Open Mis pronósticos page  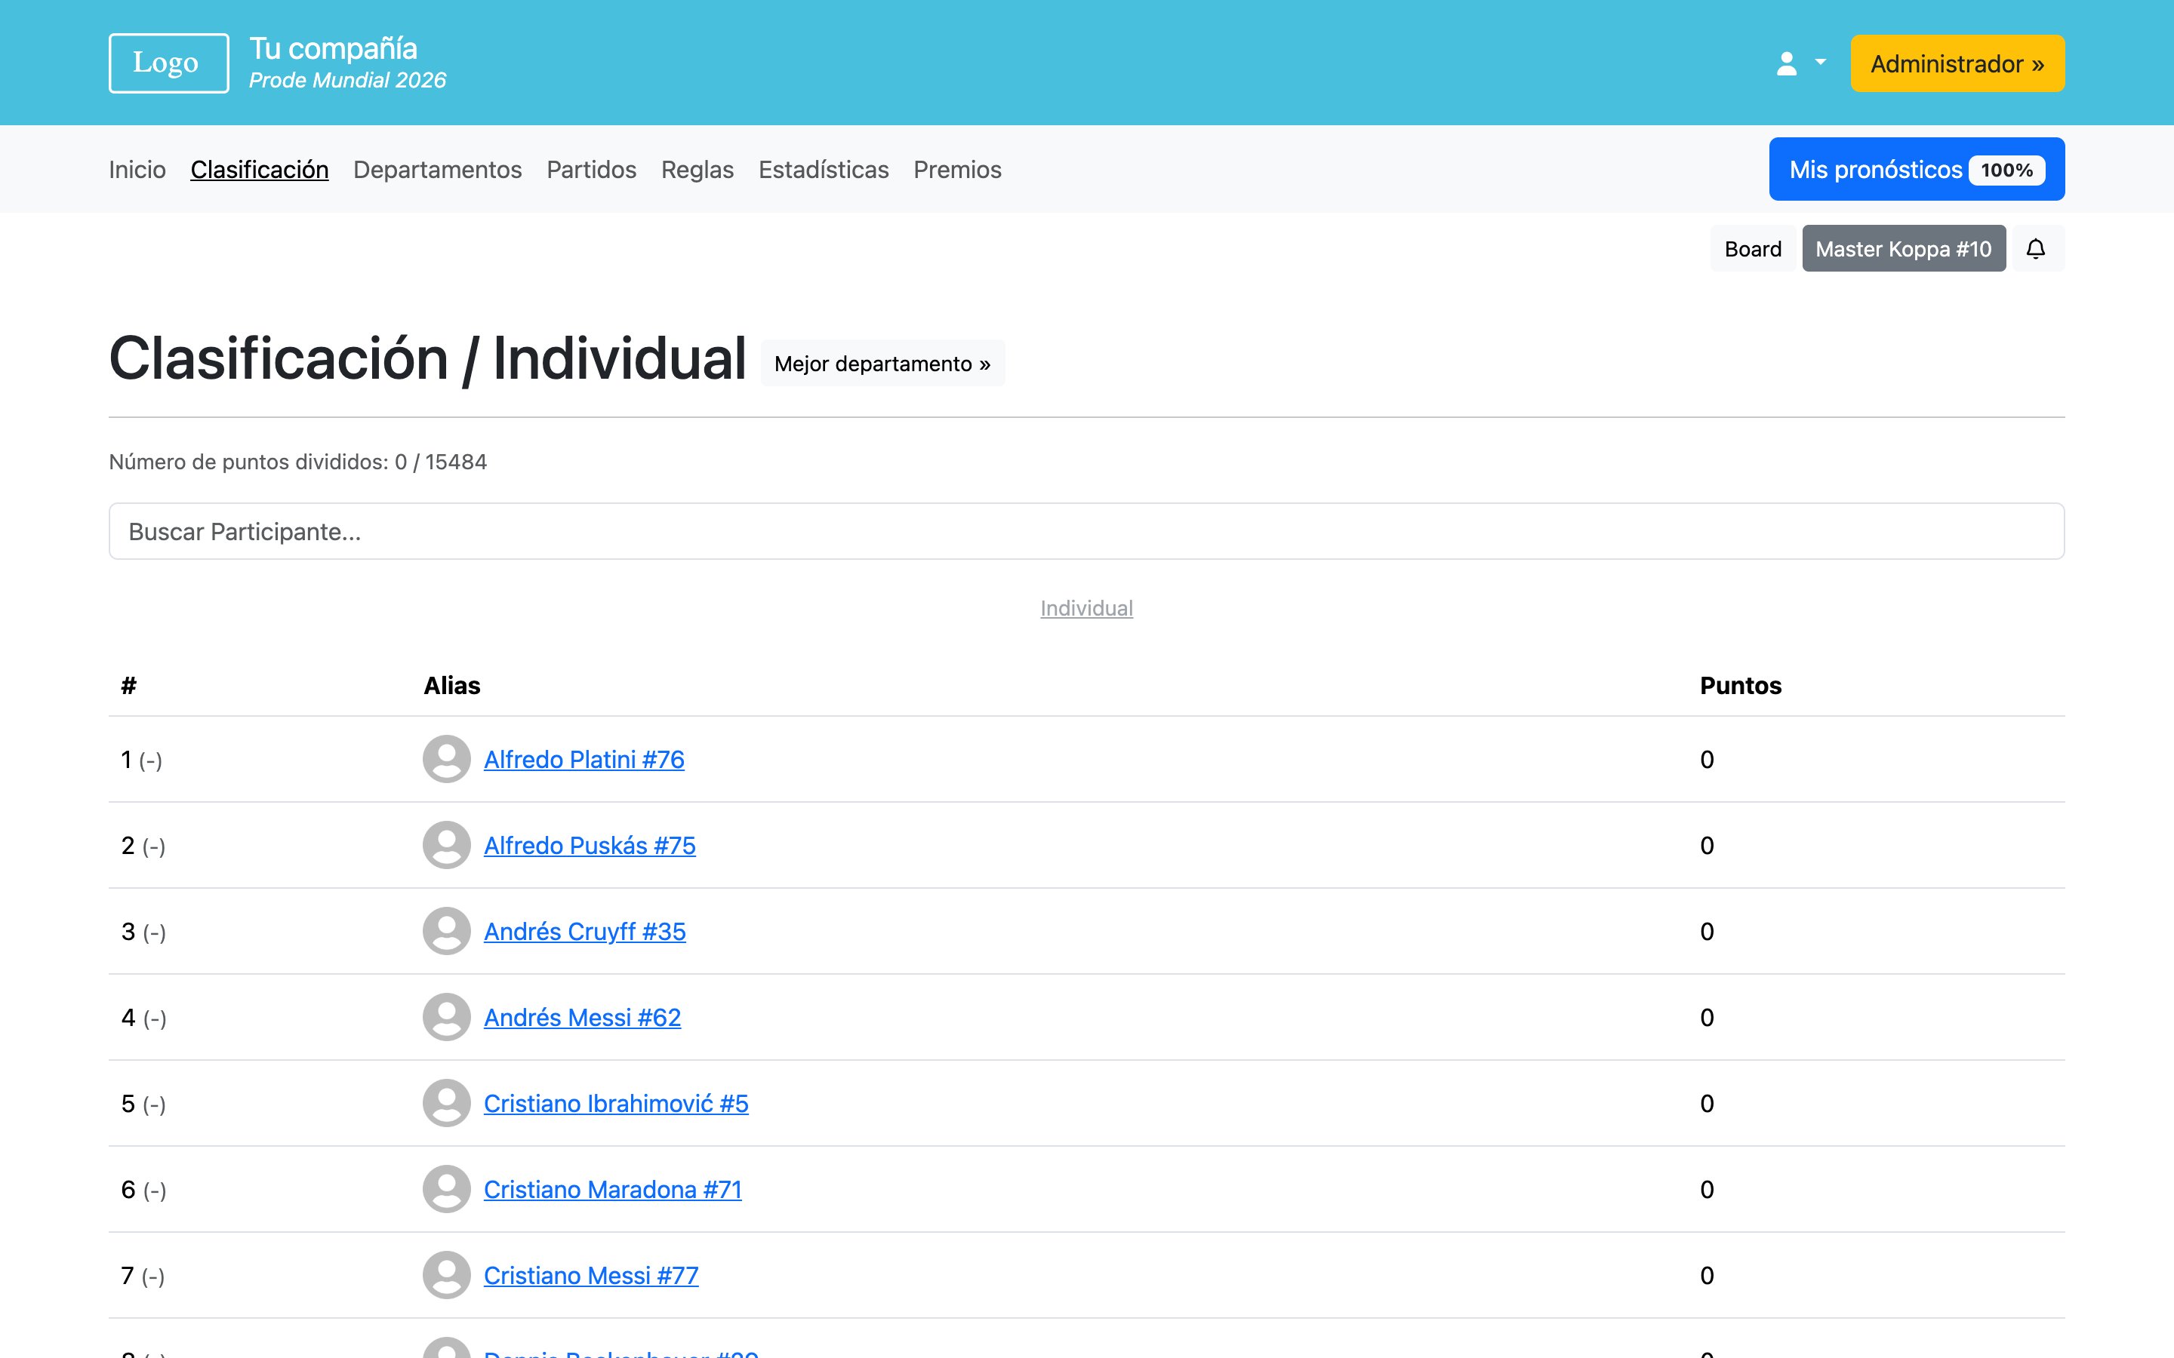(x=1915, y=169)
